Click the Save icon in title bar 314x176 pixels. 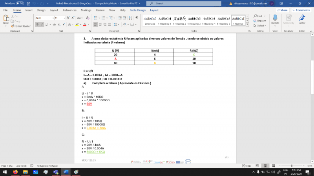[x=29, y=3]
